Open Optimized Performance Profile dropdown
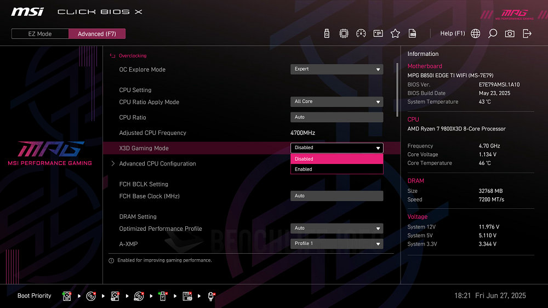 pyautogui.click(x=336, y=229)
